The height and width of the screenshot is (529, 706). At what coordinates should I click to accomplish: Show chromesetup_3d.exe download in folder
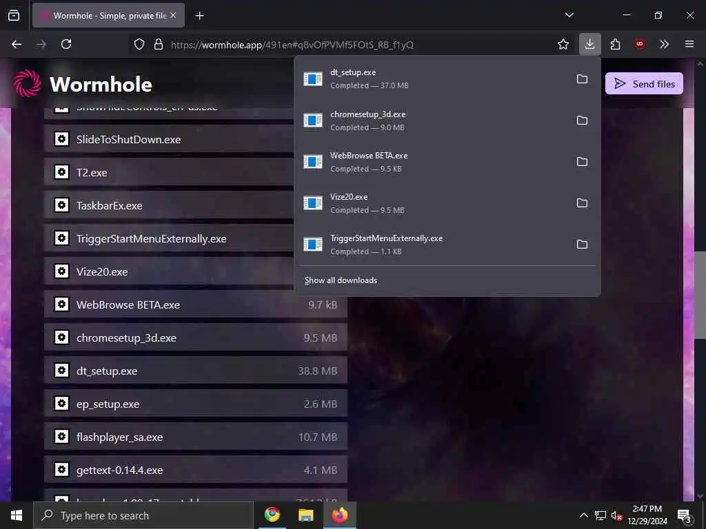tap(582, 120)
